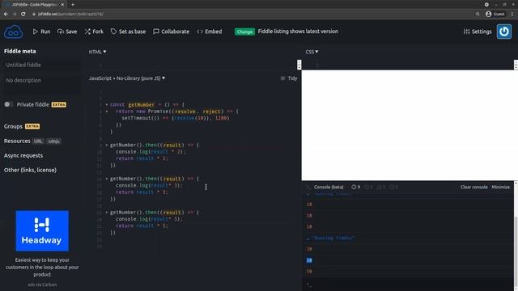
Task: Go back in the browser
Action: tap(6, 15)
